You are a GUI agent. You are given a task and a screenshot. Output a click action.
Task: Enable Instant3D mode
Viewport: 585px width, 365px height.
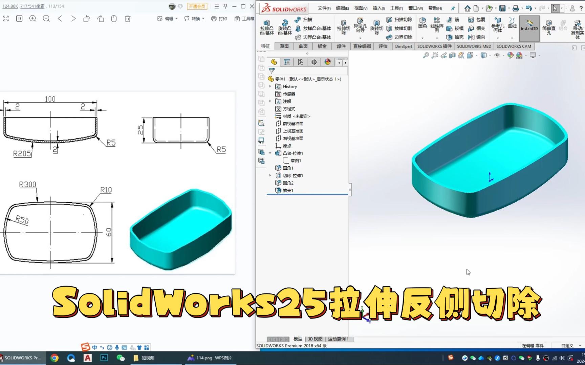529,28
